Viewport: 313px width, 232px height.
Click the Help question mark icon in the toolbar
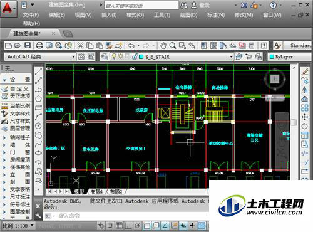264,45
